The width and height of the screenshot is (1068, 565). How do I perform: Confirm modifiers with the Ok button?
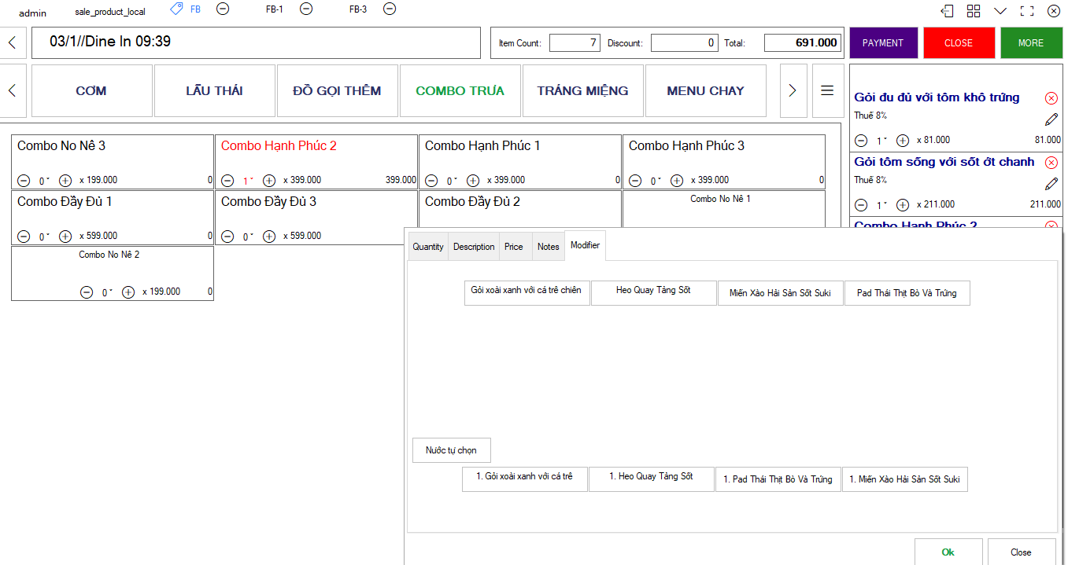click(x=948, y=552)
